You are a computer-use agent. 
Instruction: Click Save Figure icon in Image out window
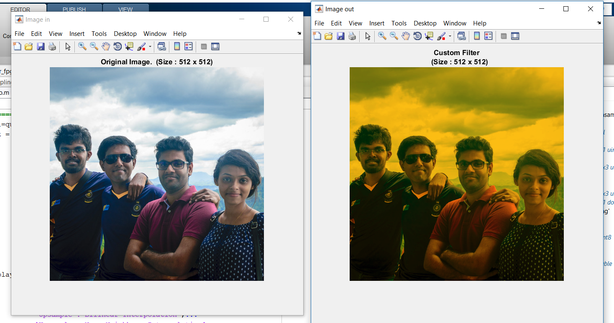(x=340, y=36)
